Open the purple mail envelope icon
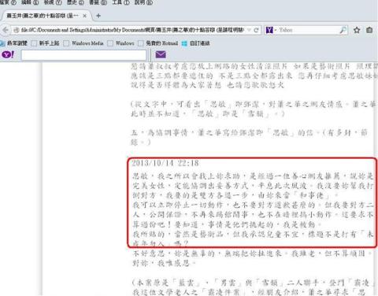378x296 pixels. click(x=161, y=54)
